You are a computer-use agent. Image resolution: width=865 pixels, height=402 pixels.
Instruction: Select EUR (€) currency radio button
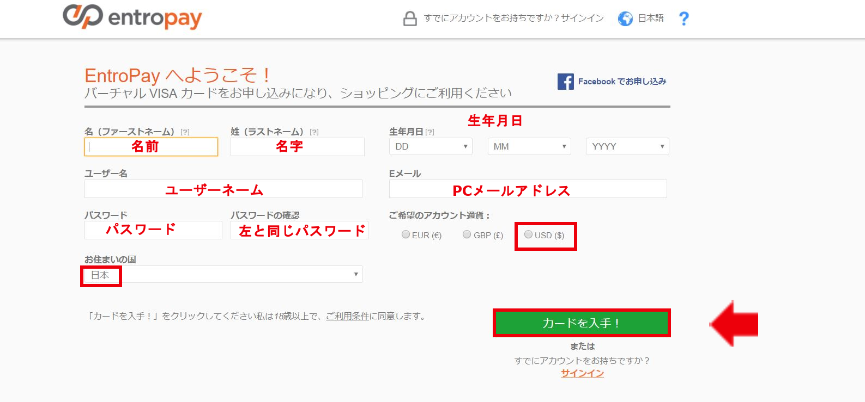(406, 234)
